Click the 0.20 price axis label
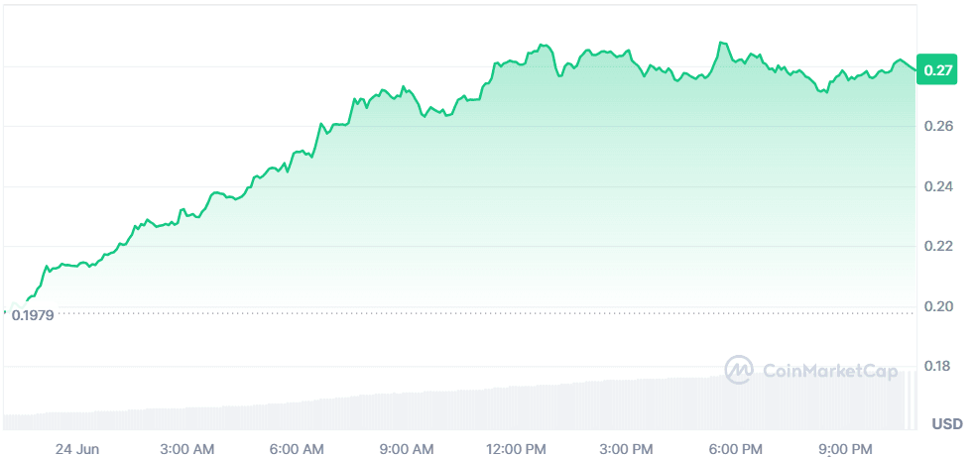 (938, 306)
